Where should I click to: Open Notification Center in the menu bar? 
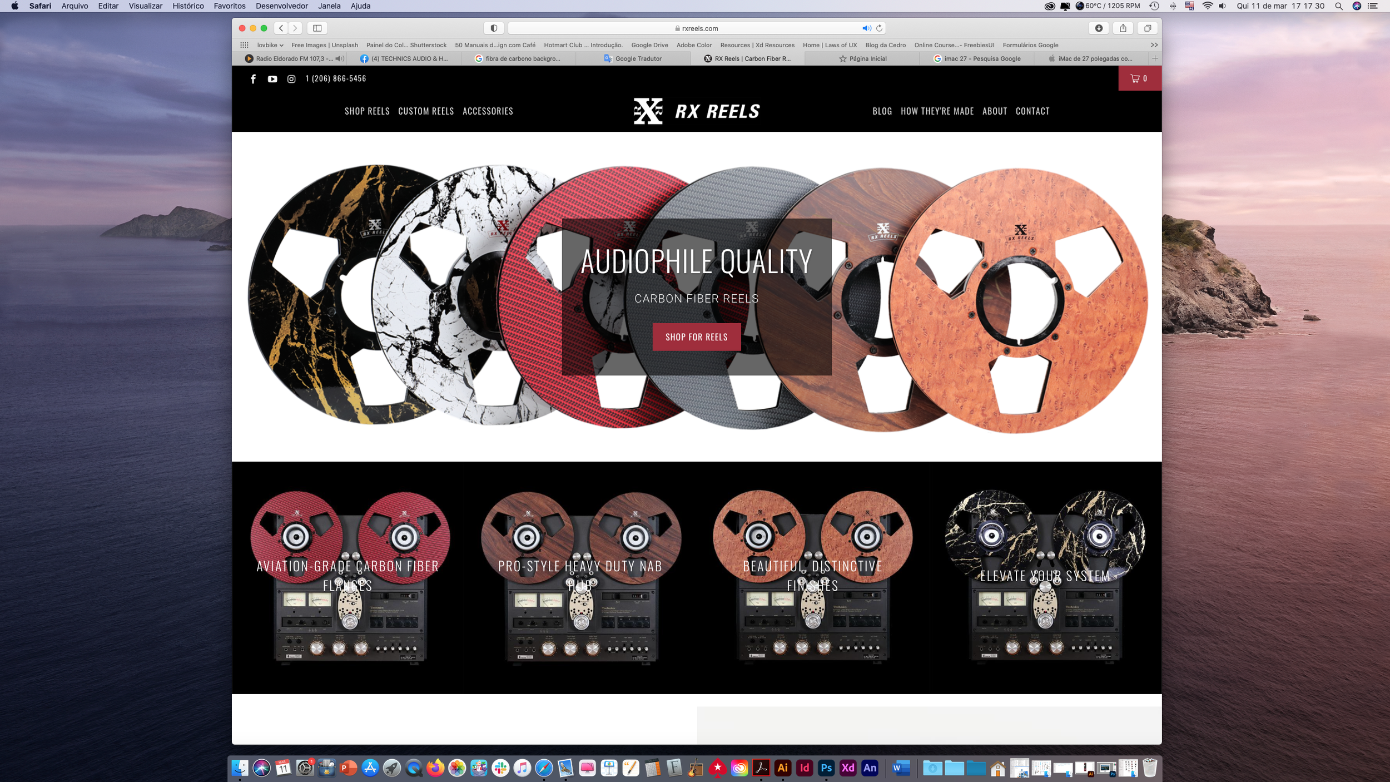(1373, 6)
